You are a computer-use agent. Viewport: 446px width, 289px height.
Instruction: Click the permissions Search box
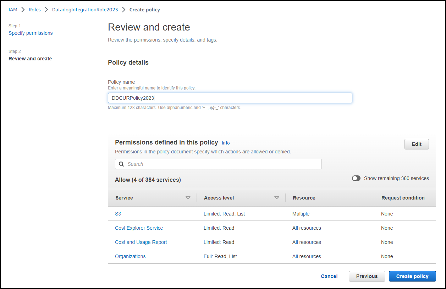coord(218,164)
